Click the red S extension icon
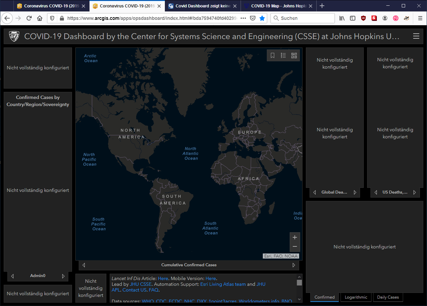Image resolution: width=427 pixels, height=306 pixels. coord(374,18)
